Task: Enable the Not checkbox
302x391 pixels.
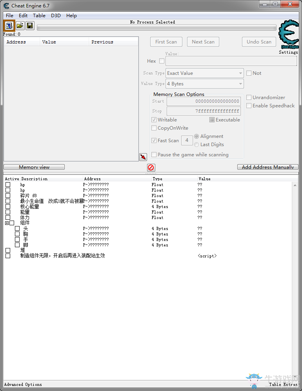Action: 249,73
